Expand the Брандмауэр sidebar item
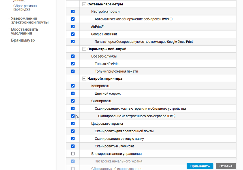Screen dimensions: 243x170 (x=9, y=40)
